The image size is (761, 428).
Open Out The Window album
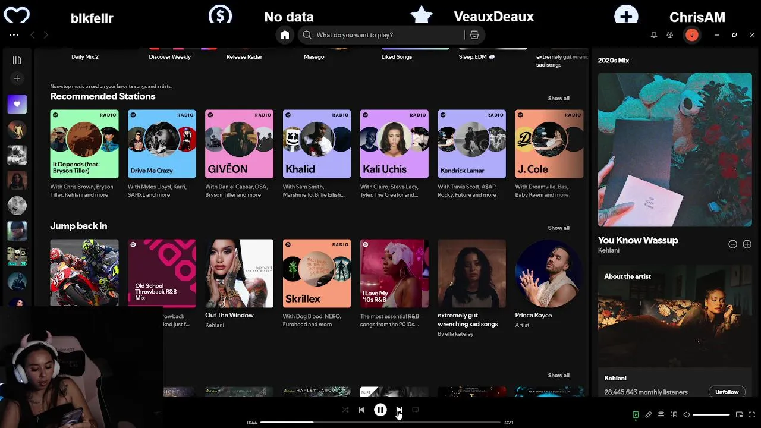click(239, 273)
